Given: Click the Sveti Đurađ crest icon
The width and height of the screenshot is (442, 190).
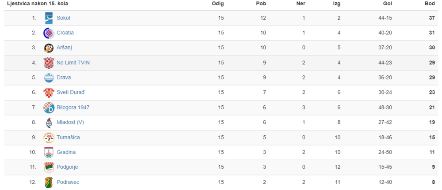Looking at the screenshot, I should pos(49,93).
